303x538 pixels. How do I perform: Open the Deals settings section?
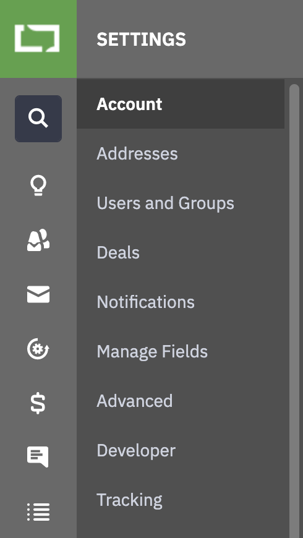coord(181,252)
